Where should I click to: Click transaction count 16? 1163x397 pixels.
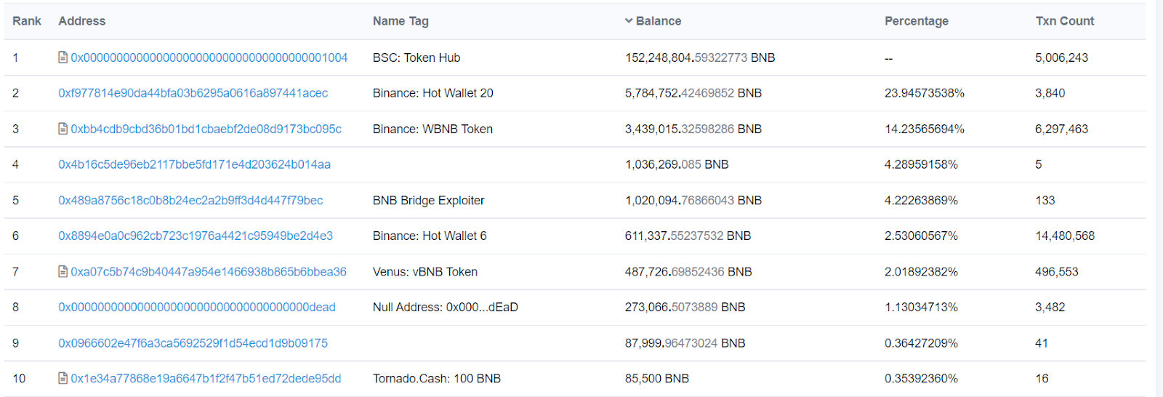pos(1042,378)
